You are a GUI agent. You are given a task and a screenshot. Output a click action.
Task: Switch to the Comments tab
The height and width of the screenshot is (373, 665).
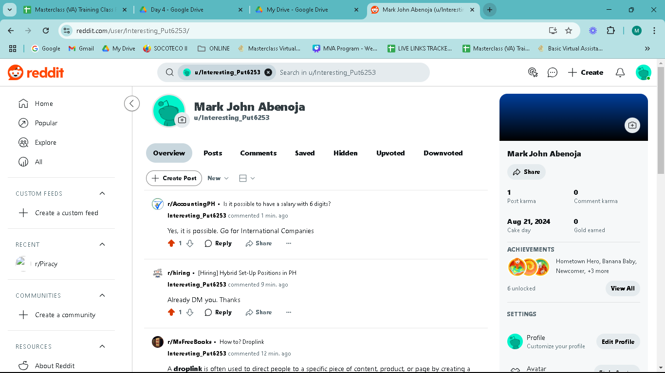coord(258,153)
